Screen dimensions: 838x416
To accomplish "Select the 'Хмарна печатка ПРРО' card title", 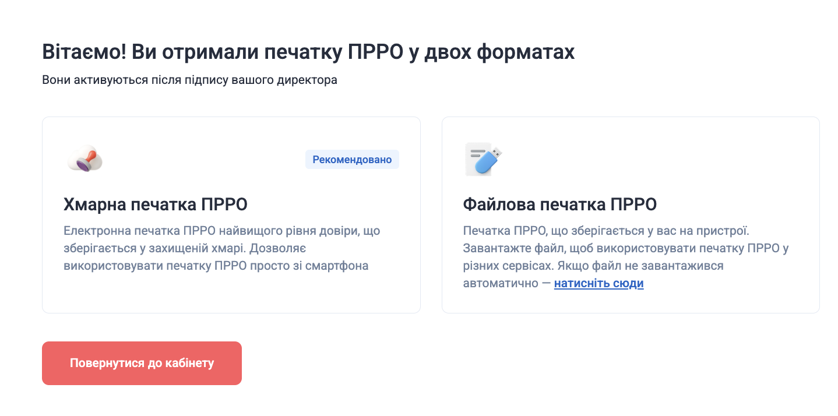I will coord(155,205).
